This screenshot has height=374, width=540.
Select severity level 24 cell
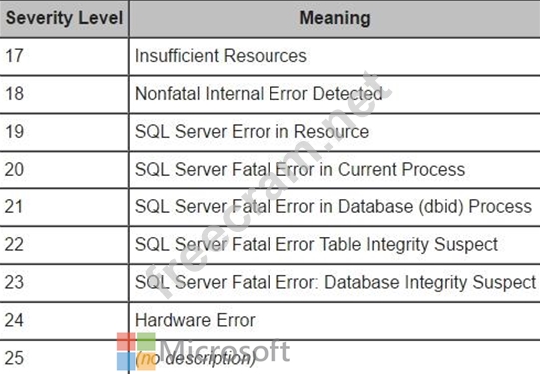pyautogui.click(x=64, y=321)
